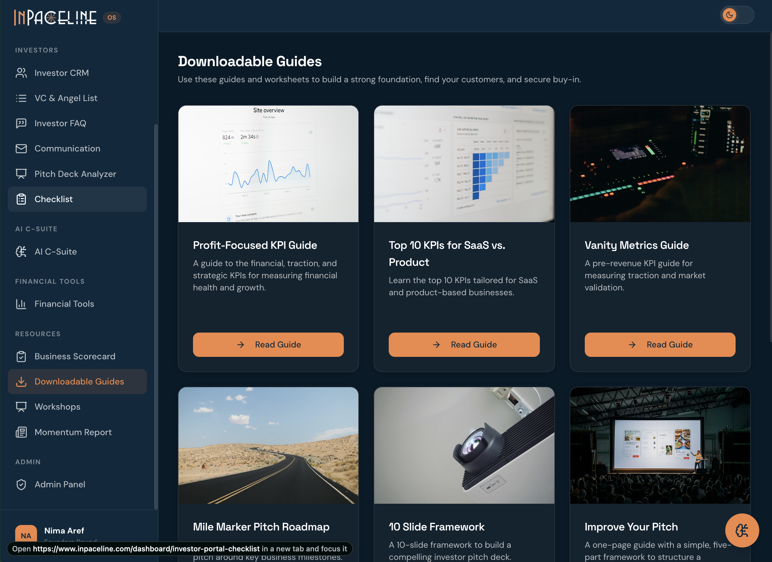Toggle the dark mode moon switch
Screen dimensions: 772x562
click(x=737, y=15)
